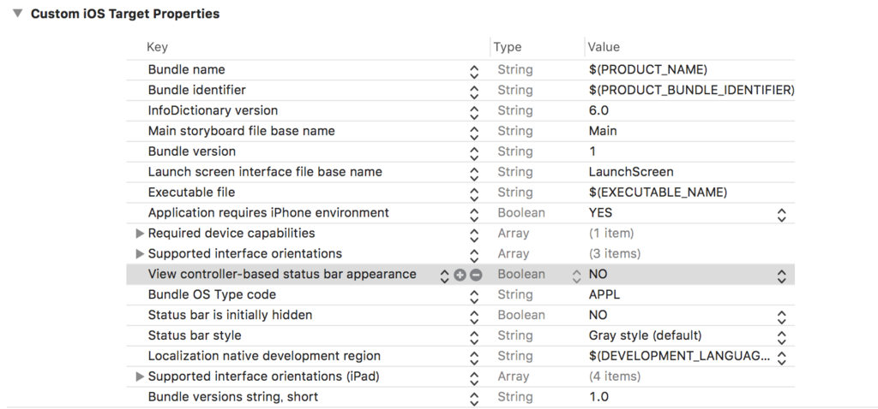Viewport: 878px width, 409px height.
Task: Click key stepper for Supported interface orientations row
Action: click(473, 255)
